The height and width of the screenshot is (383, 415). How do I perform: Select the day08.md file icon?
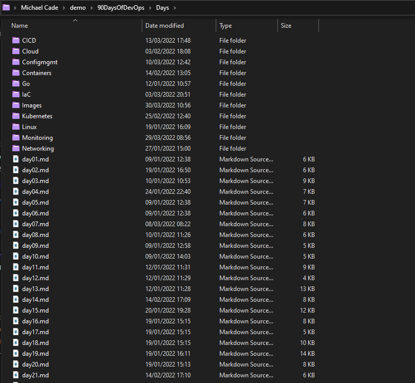point(16,235)
